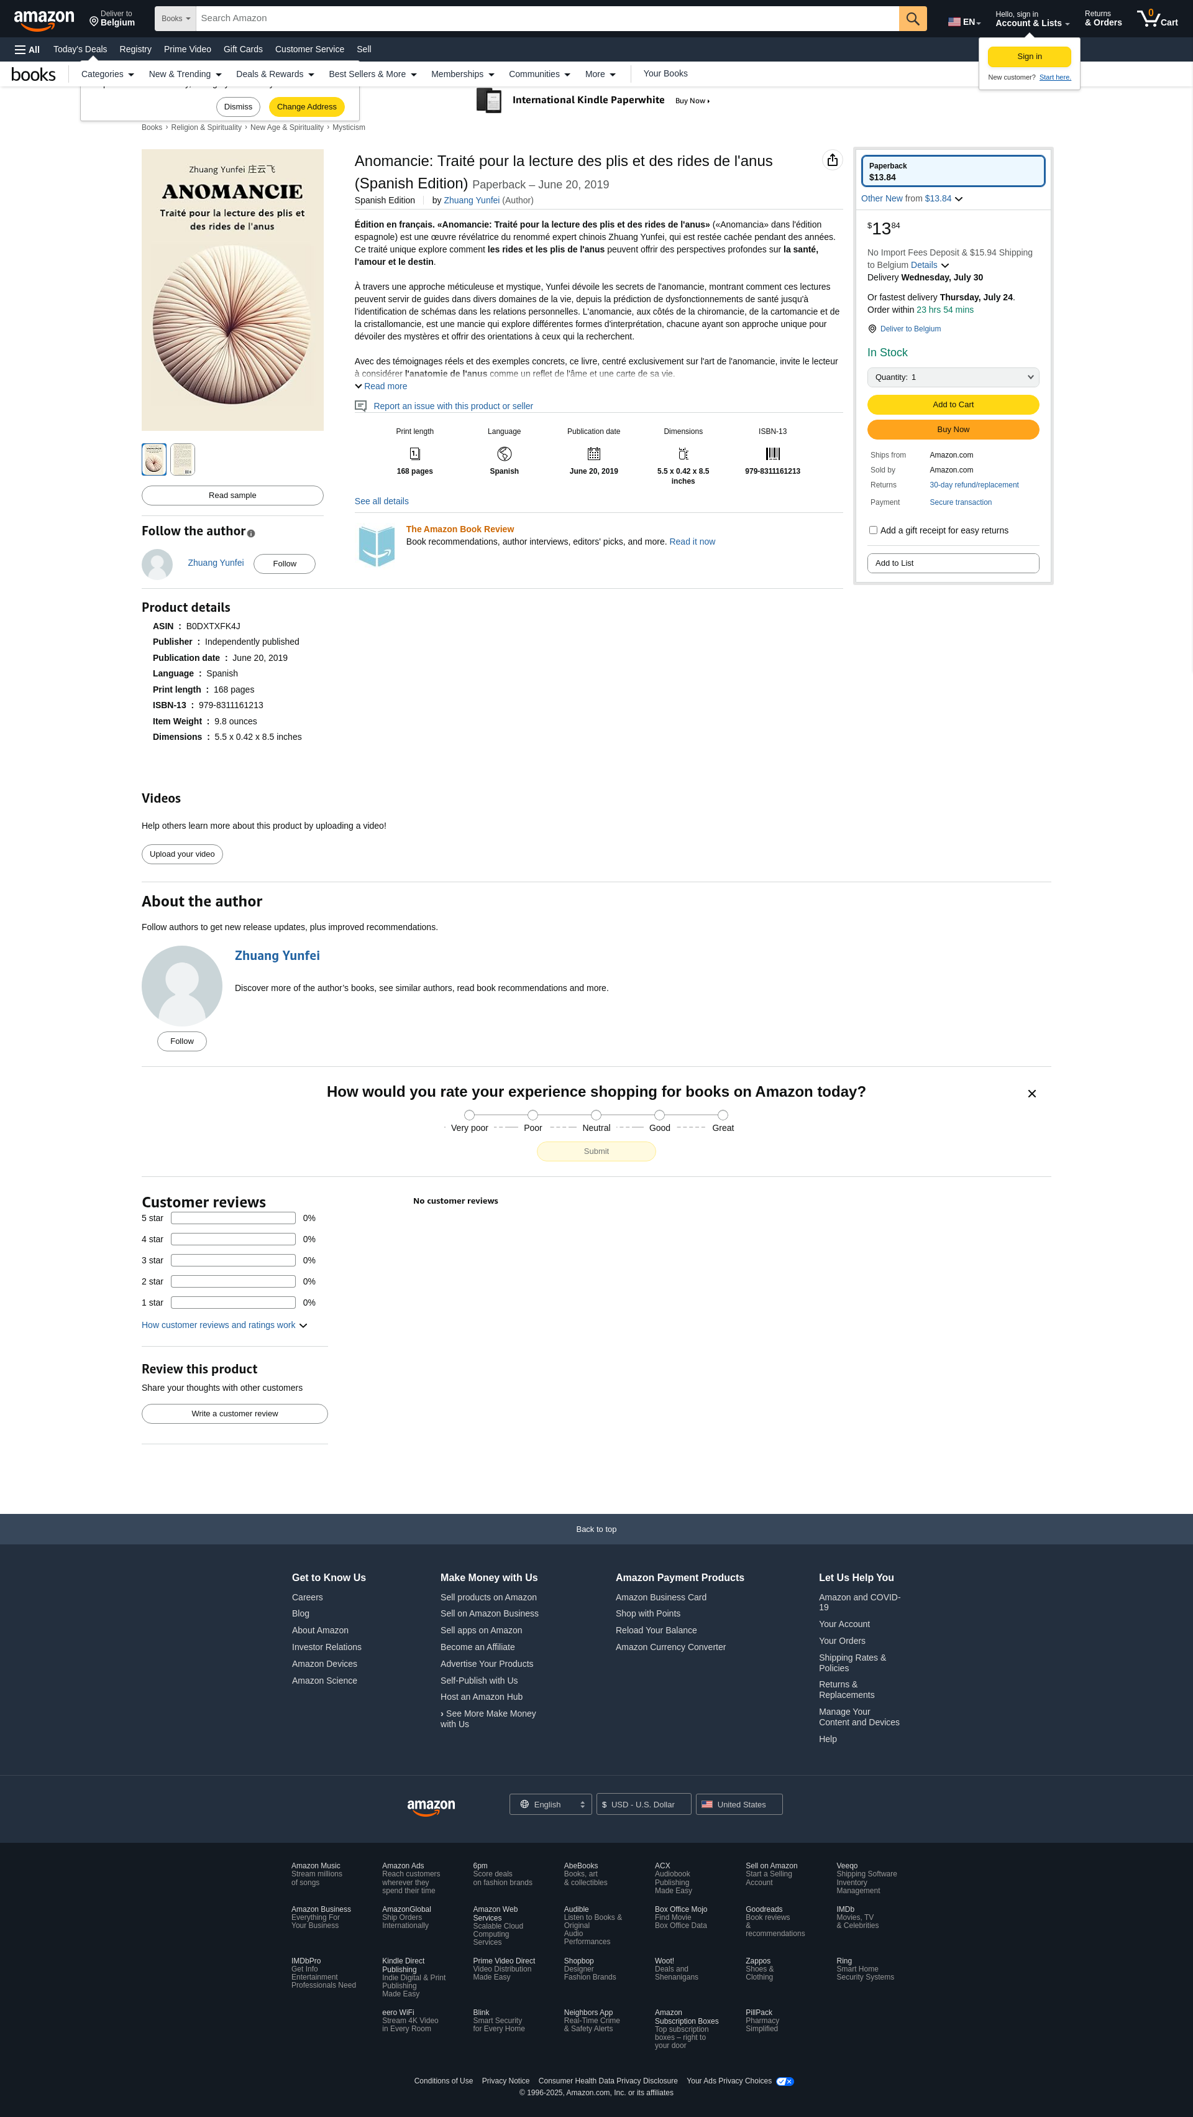Click the Kindle Paperwhite banner image
Viewport: 1193px width, 2117px height.
[x=488, y=100]
